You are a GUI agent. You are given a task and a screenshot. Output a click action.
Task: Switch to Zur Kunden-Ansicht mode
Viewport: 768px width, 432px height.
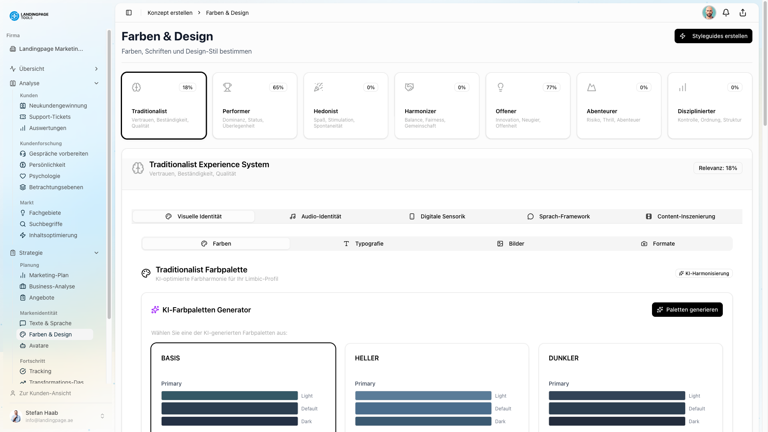click(45, 393)
